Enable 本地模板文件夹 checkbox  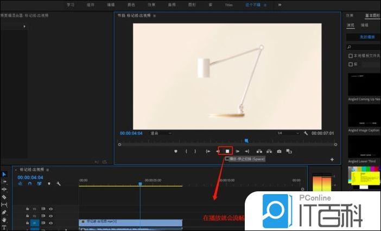click(351, 55)
